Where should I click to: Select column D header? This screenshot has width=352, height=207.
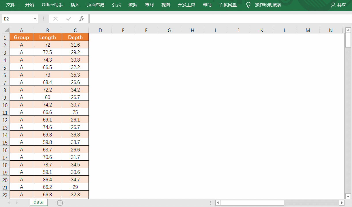coord(100,30)
